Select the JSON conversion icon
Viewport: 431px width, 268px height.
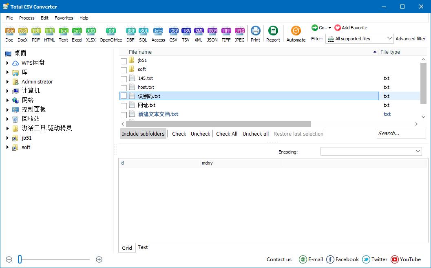coord(212,31)
